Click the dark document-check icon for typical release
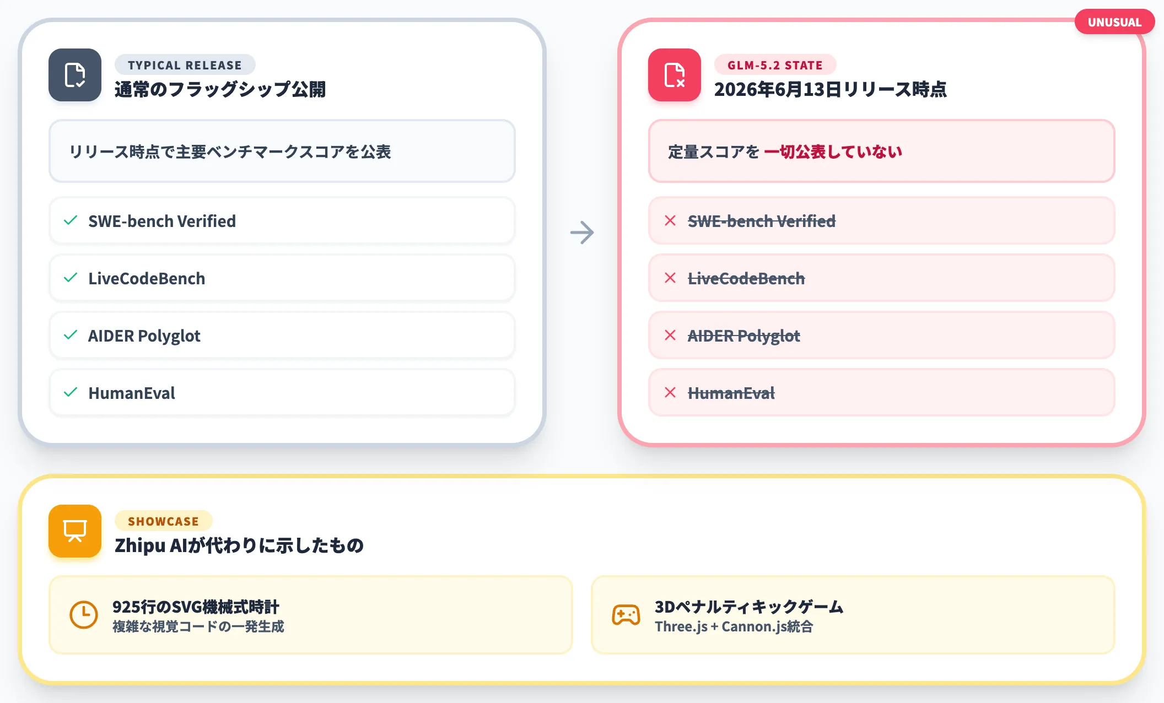This screenshot has width=1164, height=703. (75, 75)
